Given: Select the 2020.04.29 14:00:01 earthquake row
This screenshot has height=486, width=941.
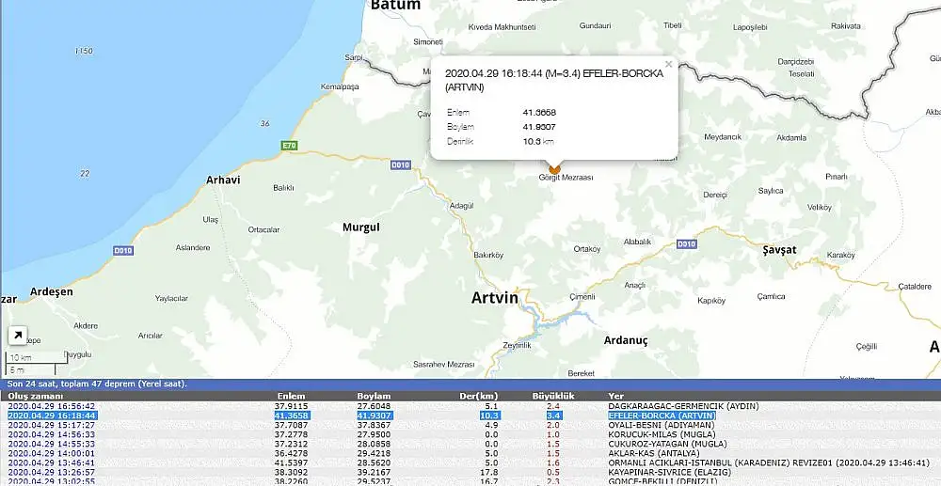Looking at the screenshot, I should [x=470, y=454].
